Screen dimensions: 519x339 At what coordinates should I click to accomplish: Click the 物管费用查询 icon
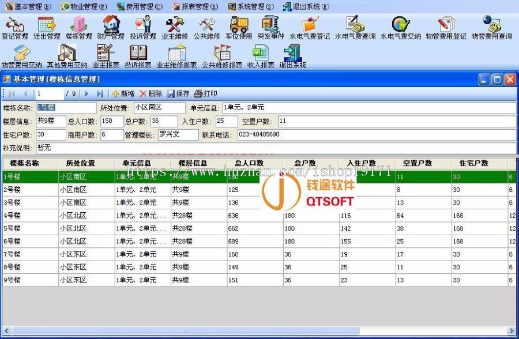point(491,28)
